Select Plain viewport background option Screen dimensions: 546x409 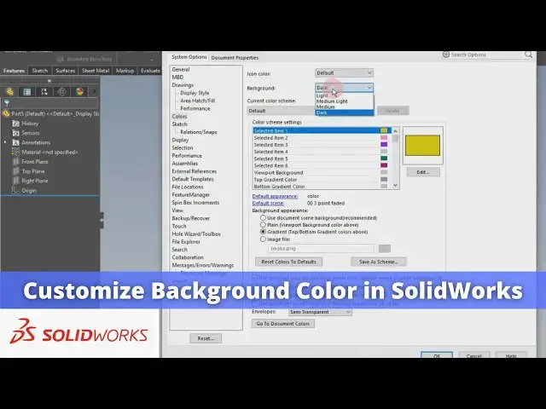263,225
